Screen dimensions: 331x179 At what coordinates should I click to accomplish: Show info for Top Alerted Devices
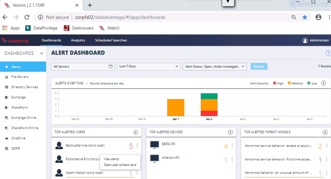[x=230, y=132]
